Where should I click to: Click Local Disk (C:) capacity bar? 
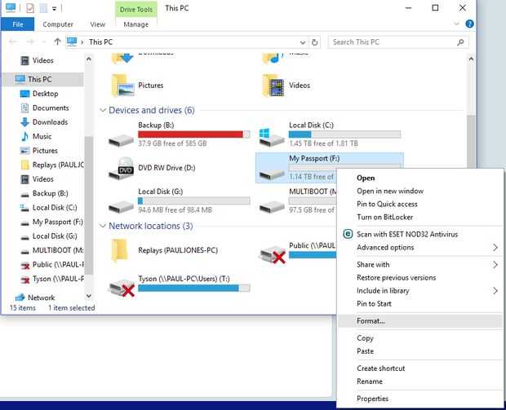[344, 134]
